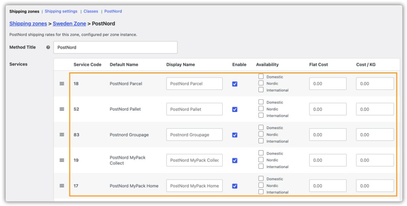This screenshot has width=407, height=206.
Task: Click Display Name field for PostNord Parcel
Action: pyautogui.click(x=194, y=84)
